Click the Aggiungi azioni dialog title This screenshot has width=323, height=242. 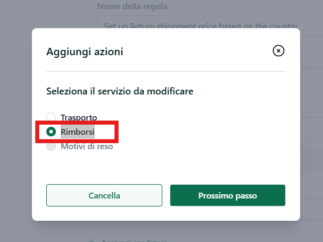pyautogui.click(x=85, y=51)
